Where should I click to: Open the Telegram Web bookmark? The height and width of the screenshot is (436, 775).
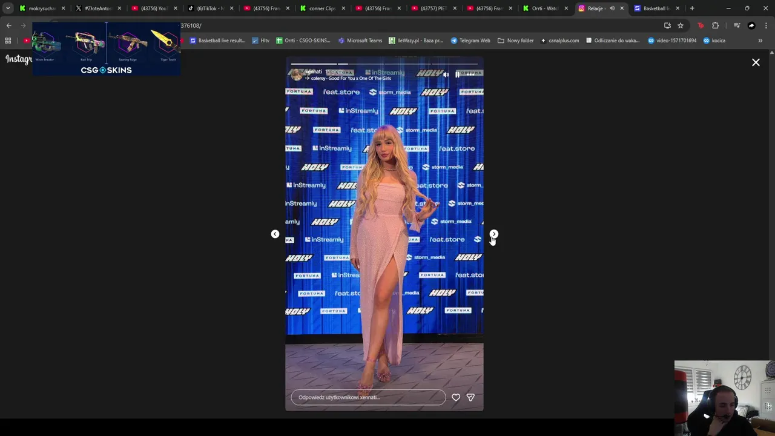(470, 41)
